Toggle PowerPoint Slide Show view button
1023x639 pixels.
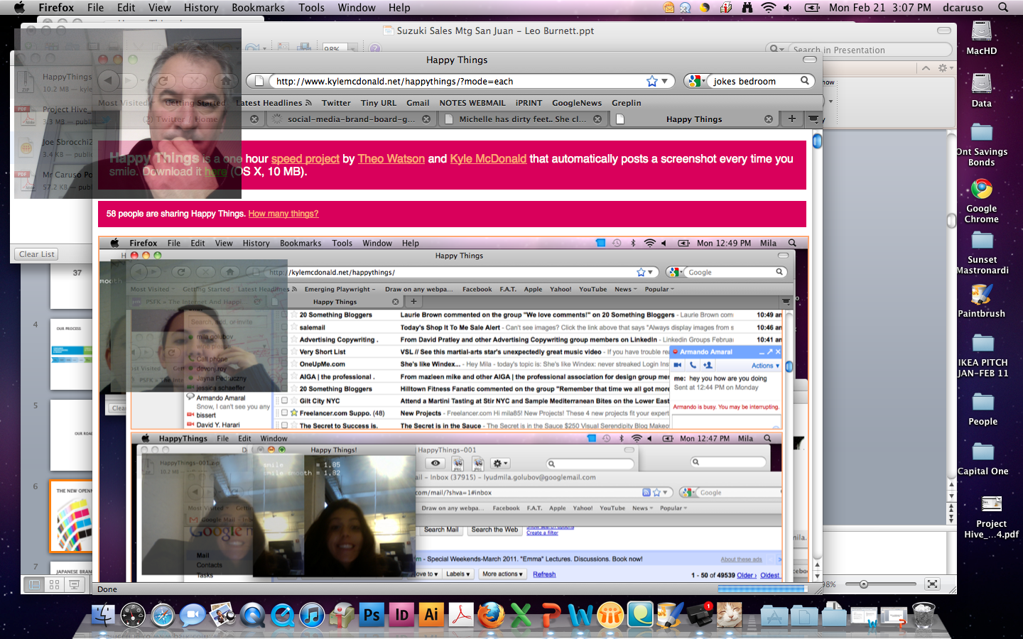click(x=74, y=584)
